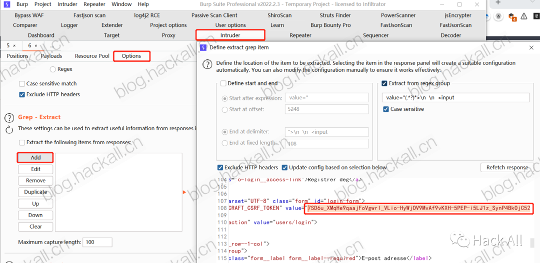
Task: Toggle Case sensitive in the grep item dialog
Action: coord(386,109)
